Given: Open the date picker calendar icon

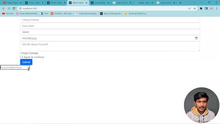Looking at the screenshot, I should tap(196, 38).
